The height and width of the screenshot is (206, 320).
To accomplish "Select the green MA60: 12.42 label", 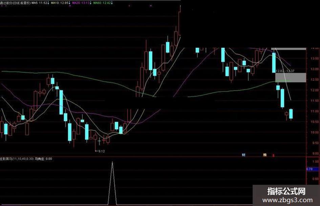I will (x=102, y=3).
